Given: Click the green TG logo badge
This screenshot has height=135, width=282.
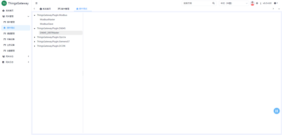Looking at the screenshot, I should [x=4, y=3].
